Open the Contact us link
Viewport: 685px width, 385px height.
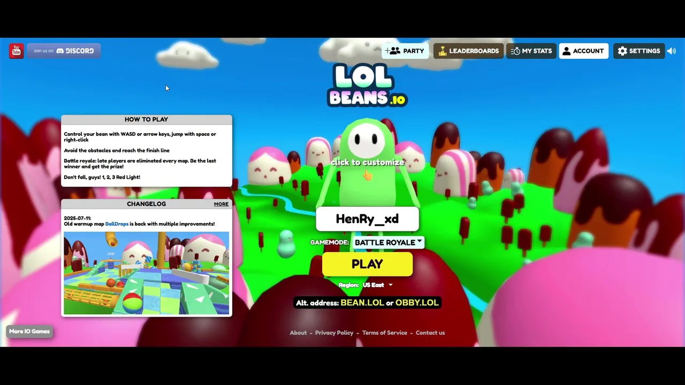[x=430, y=333]
